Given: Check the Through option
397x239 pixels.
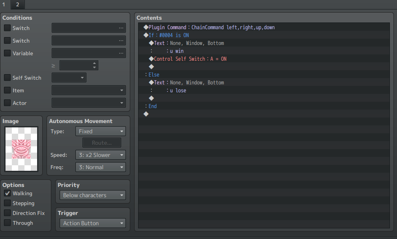Looking at the screenshot, I should pyautogui.click(x=7, y=223).
